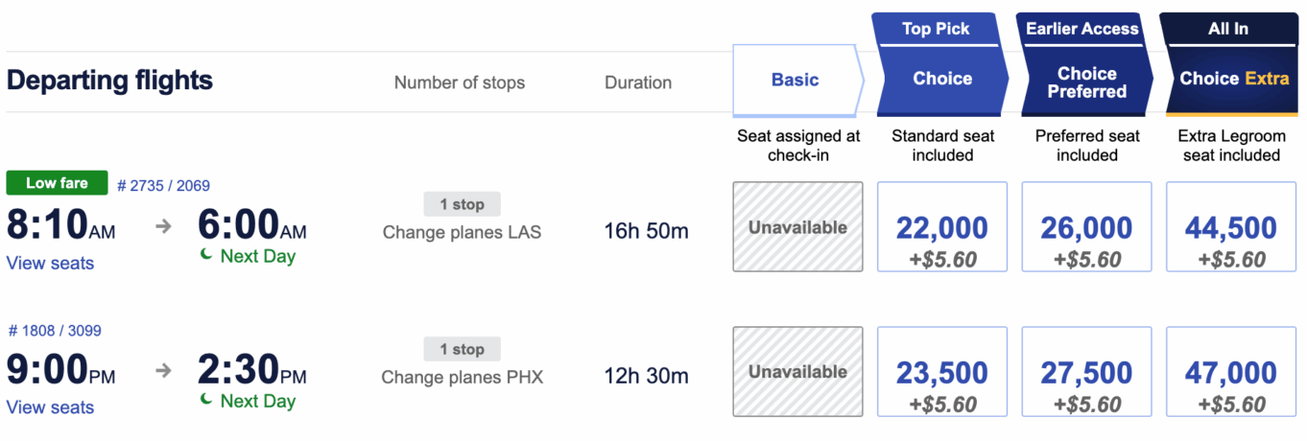This screenshot has height=441, width=1307.
Task: Select the Basic fare tab
Action: tap(796, 80)
